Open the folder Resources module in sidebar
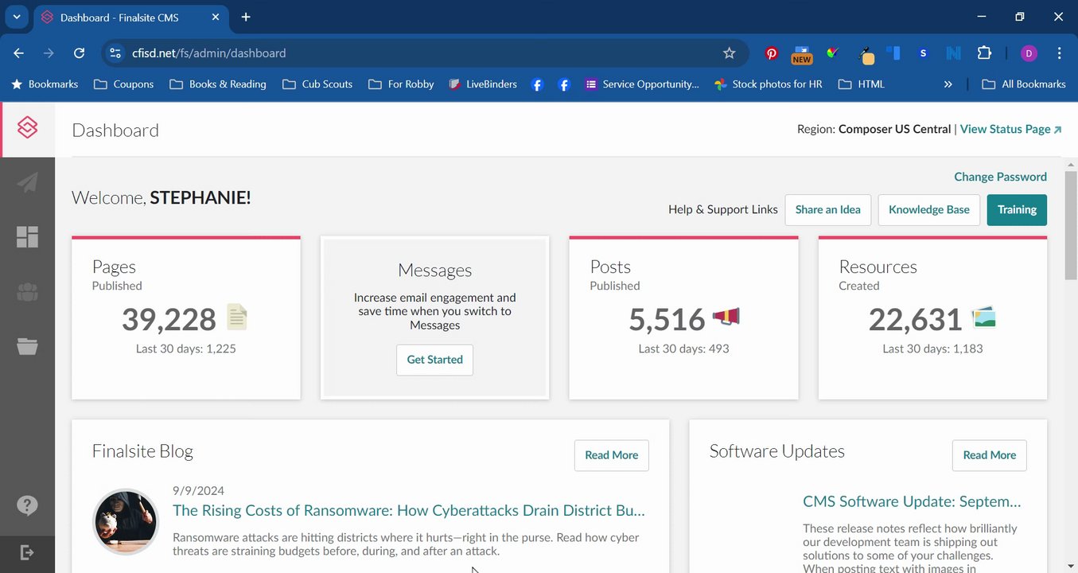This screenshot has width=1078, height=573. [28, 346]
